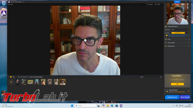The width and height of the screenshot is (193, 108).
Task: Click the split-view compare handle on photo
Action: tap(85, 40)
